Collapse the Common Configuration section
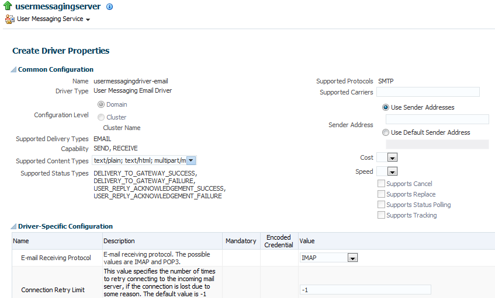This screenshot has height=298, width=495. click(x=13, y=70)
